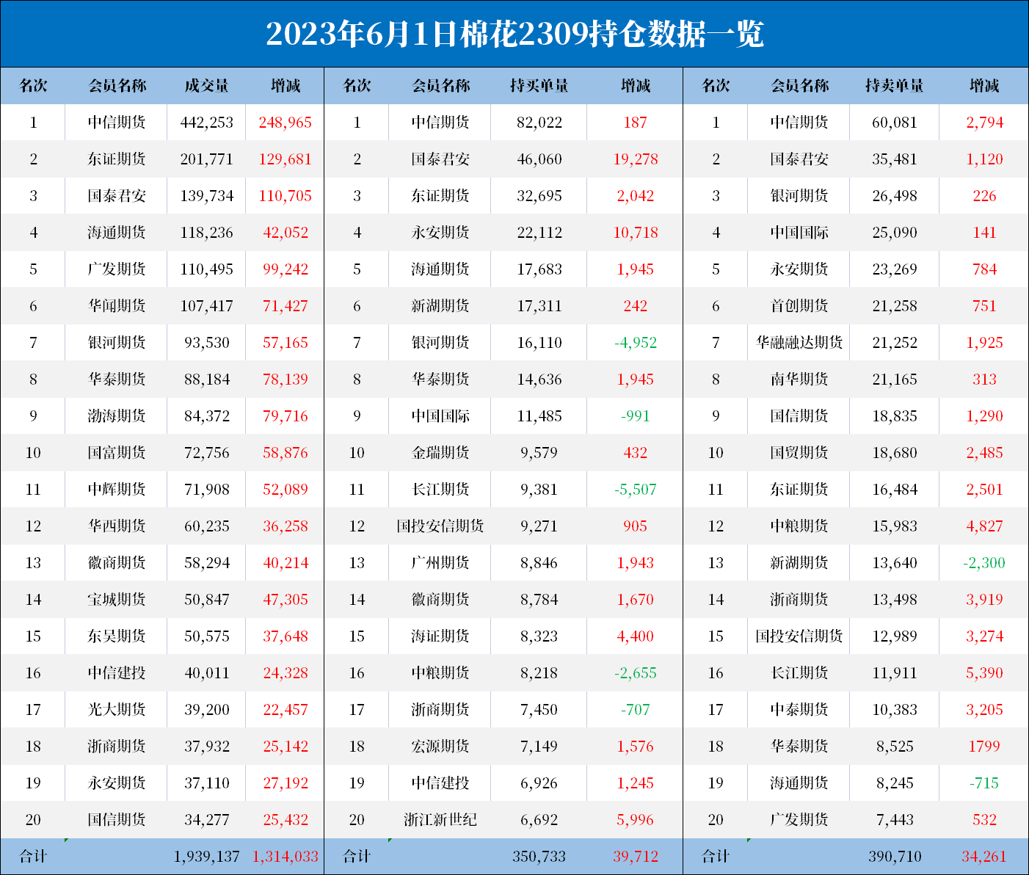Click the green corner marker in leftmost 合计 row
The height and width of the screenshot is (875, 1029).
(x=67, y=840)
